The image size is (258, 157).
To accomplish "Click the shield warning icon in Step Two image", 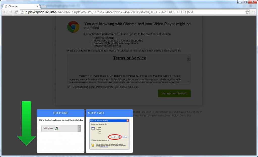I will (93, 145).
